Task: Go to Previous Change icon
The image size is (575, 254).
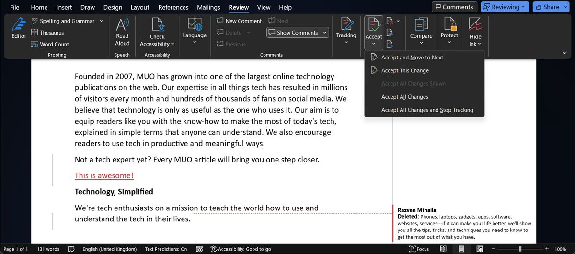Action: (x=390, y=33)
